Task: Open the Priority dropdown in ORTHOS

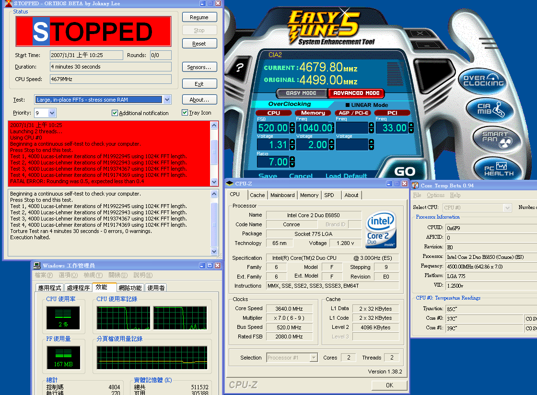Action: 52,113
